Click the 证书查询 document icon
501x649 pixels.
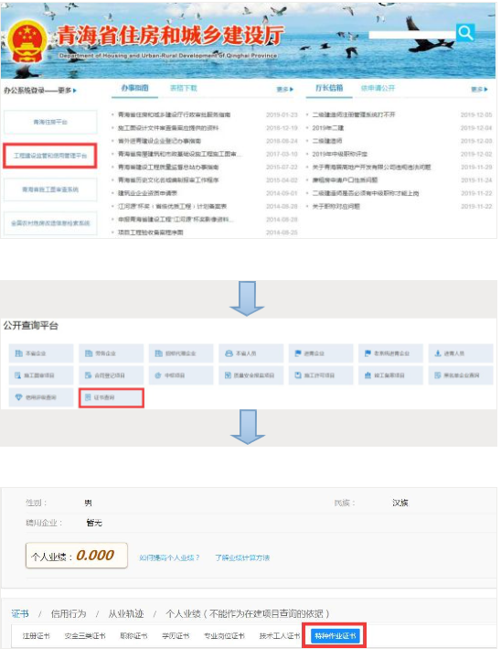[x=88, y=397]
